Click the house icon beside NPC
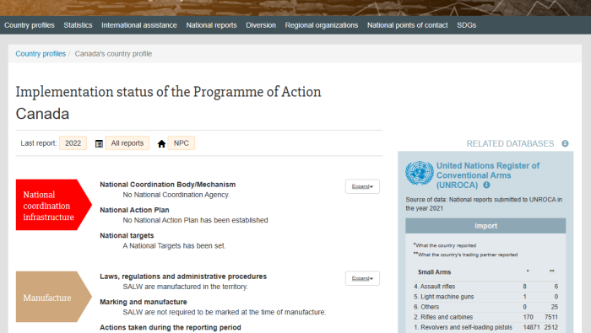 pos(161,143)
